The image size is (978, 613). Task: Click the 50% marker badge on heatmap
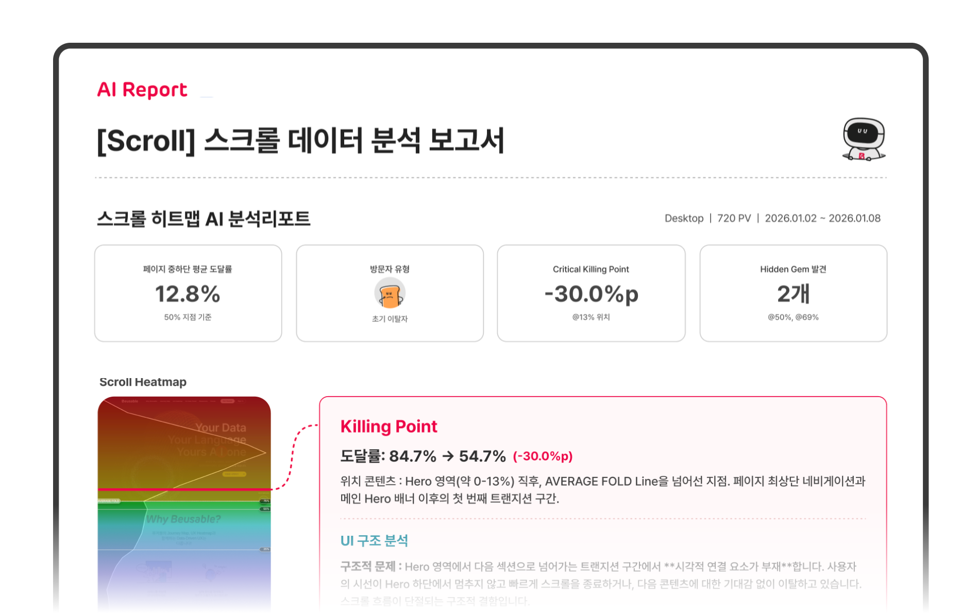[265, 509]
